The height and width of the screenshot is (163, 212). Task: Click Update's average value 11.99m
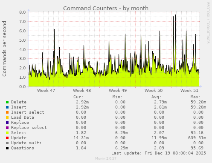[x=159, y=138]
